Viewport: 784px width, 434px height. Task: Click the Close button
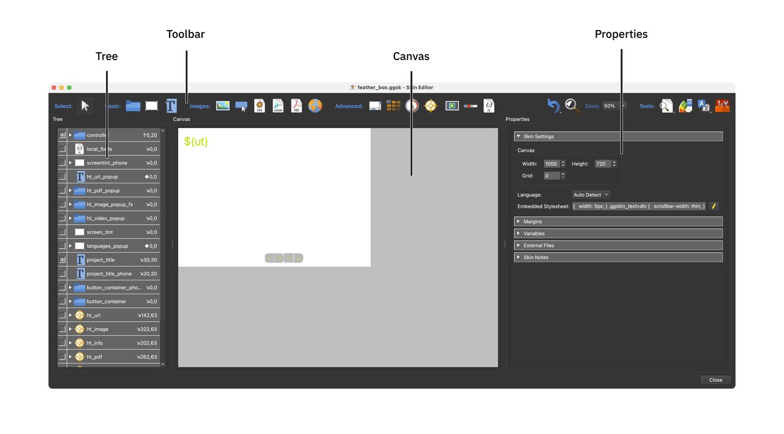pos(715,379)
